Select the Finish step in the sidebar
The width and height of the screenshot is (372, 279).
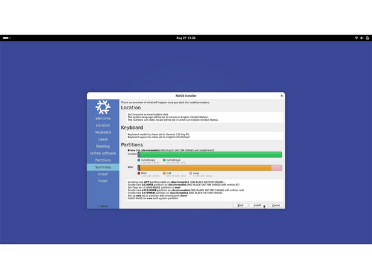(x=103, y=181)
